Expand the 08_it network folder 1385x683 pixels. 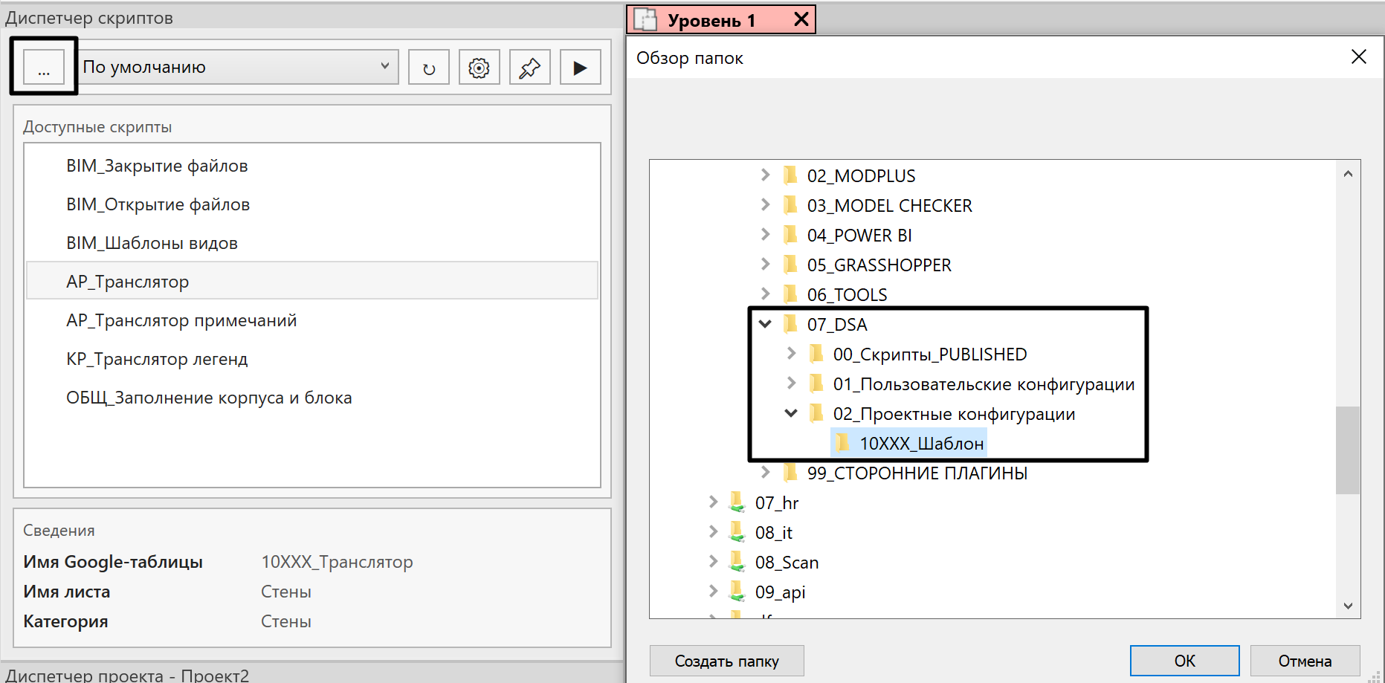(x=713, y=532)
